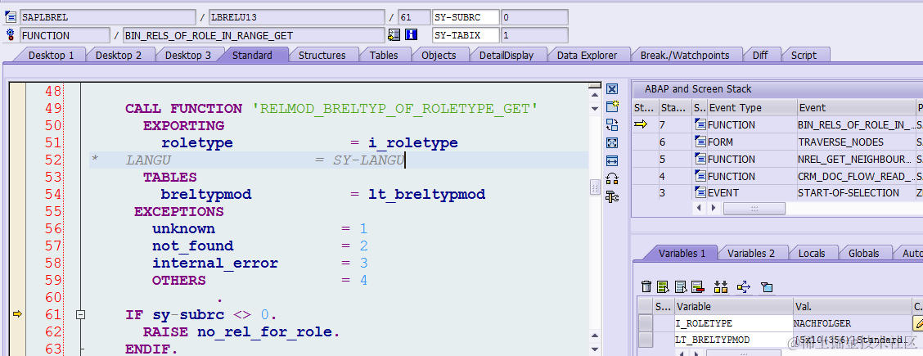The width and height of the screenshot is (923, 356).
Task: Click left arrow on stack horizontal scrollbar
Action: coord(700,208)
